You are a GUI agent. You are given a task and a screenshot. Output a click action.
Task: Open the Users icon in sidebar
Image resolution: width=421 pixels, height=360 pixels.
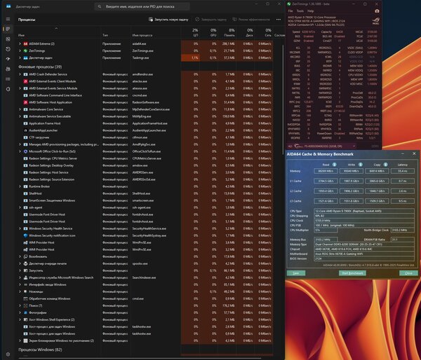coord(8,69)
